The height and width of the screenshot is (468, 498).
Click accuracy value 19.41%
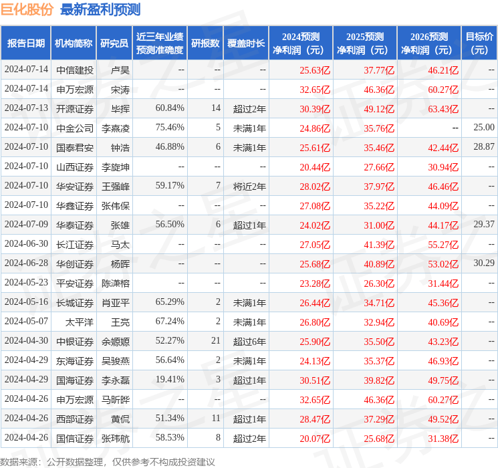(170, 379)
